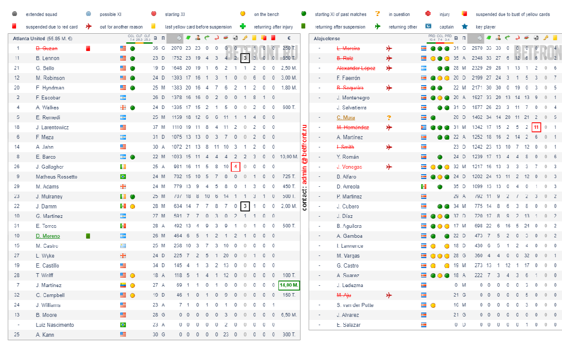Click the red plane icon beside J. Venegas
The width and height of the screenshot is (562, 348).
[x=389, y=167]
